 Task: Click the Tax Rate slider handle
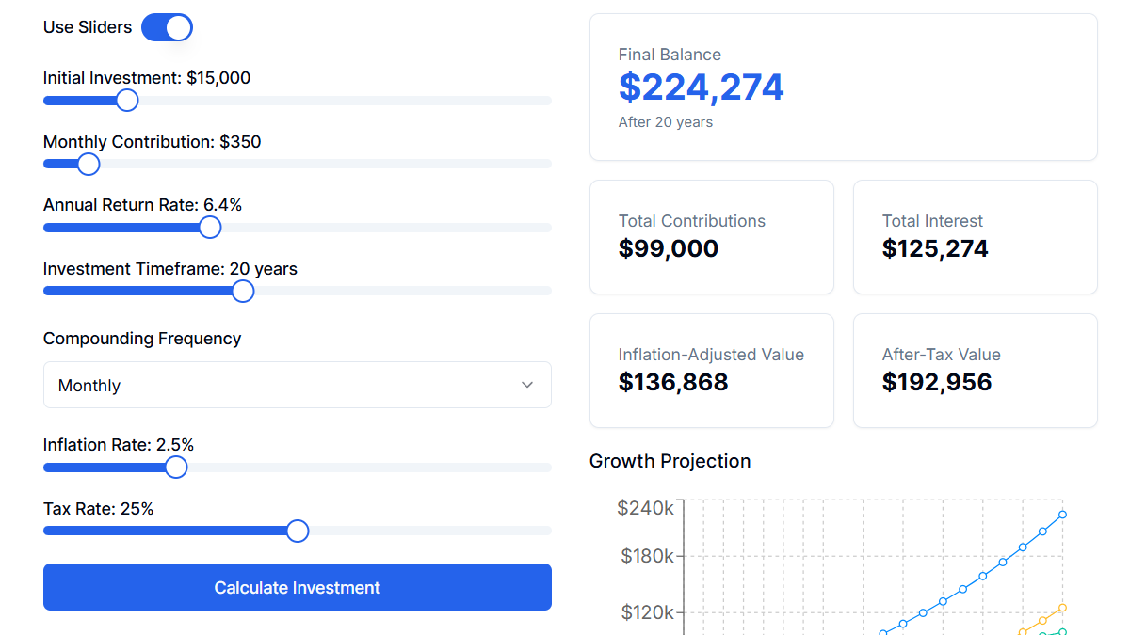[297, 531]
